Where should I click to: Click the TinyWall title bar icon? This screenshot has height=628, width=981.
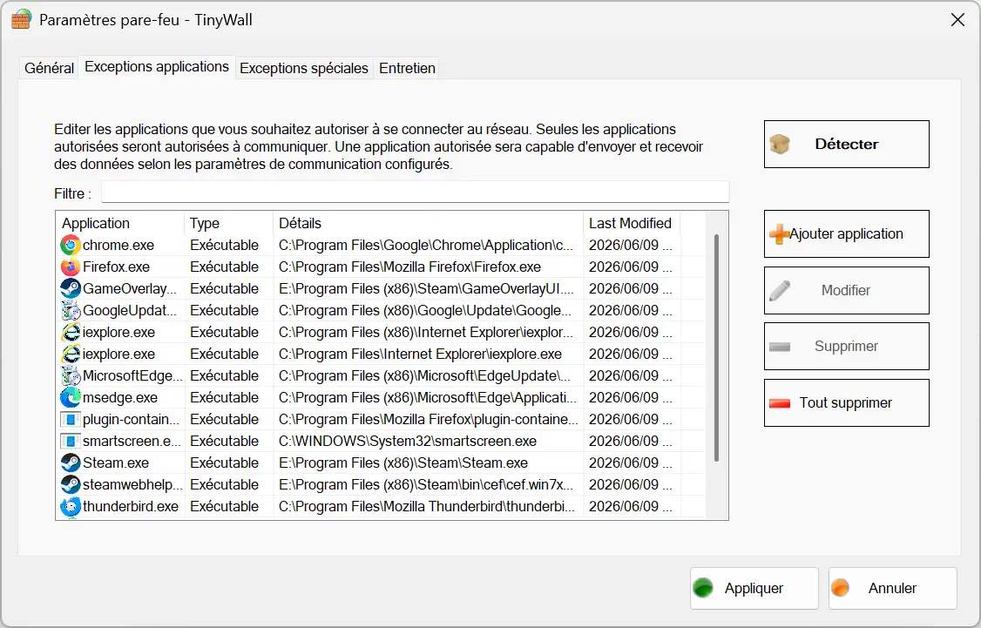(x=21, y=19)
